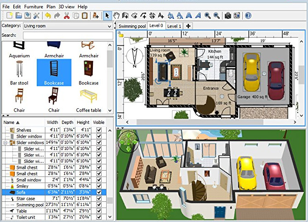308x222 pixels.
Task: Toggle Visible checkbox for Small window
Action: point(99,180)
